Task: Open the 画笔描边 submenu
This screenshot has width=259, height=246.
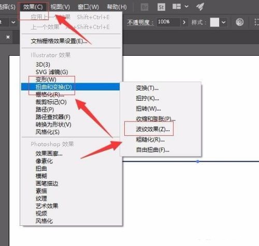Action: tap(71, 183)
